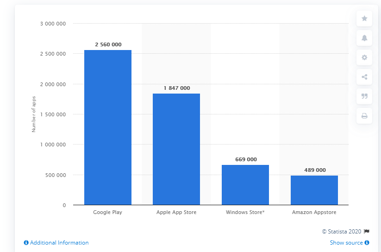This screenshot has height=252, width=381.
Task: Click the Apple App Store axis label
Action: tap(176, 212)
